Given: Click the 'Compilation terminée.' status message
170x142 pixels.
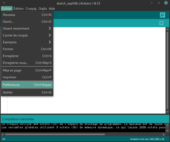Looking at the screenshot, I should (18, 119).
